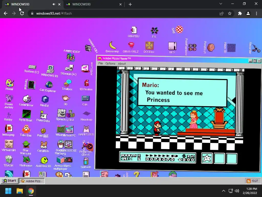
Task: Click the browser address bar
Action: pos(124,13)
